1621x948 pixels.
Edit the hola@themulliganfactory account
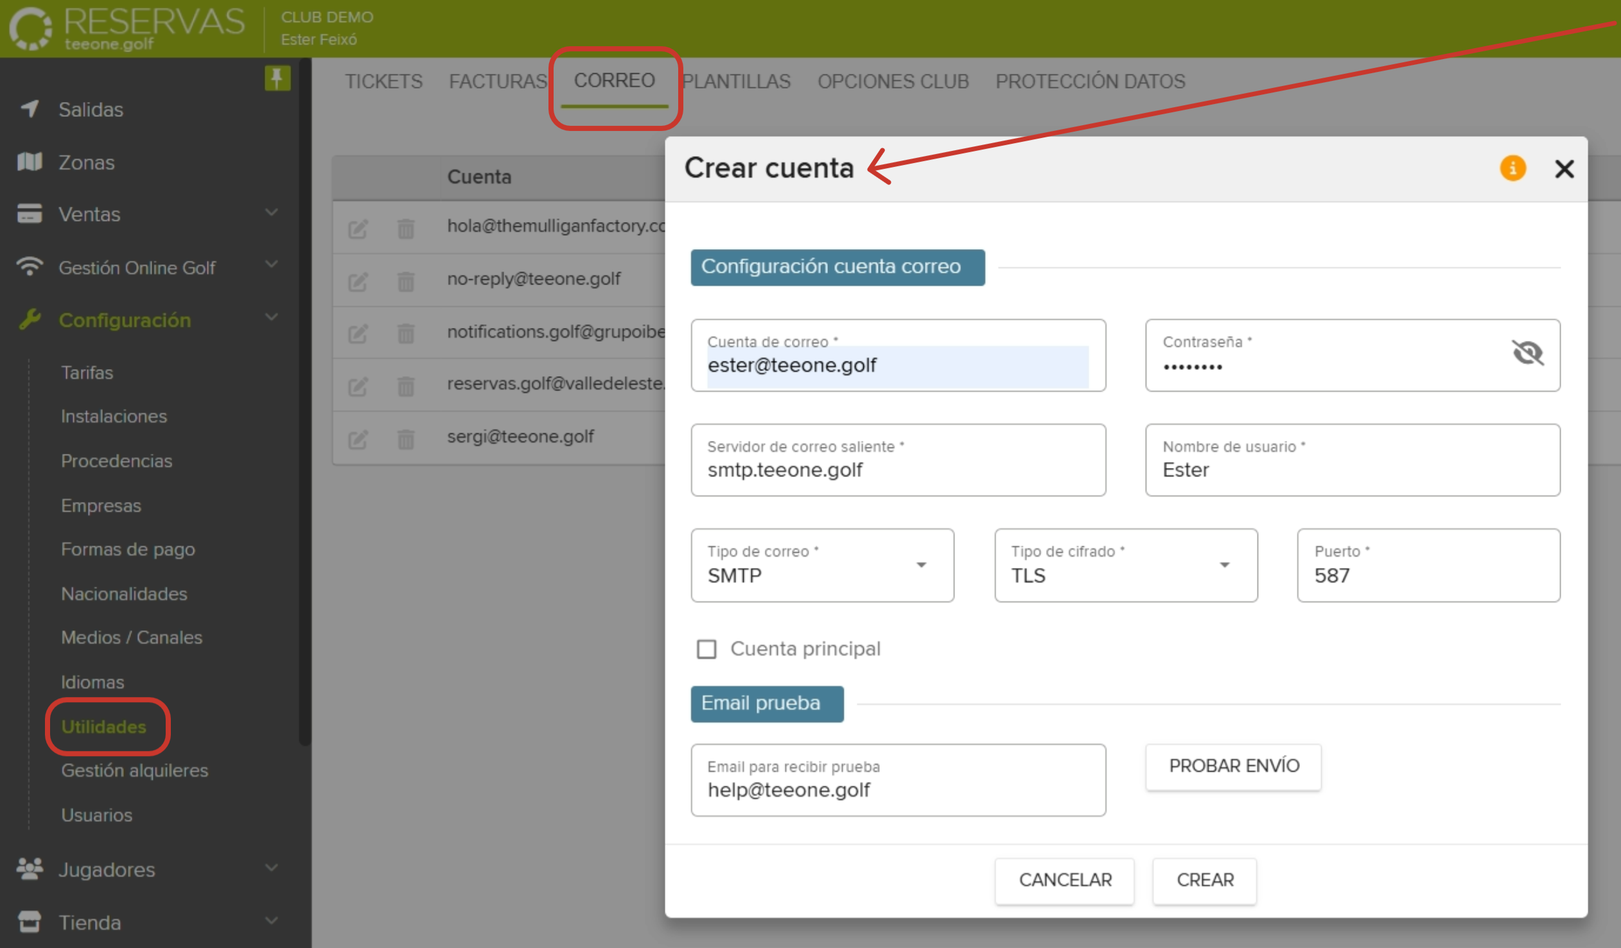(358, 228)
